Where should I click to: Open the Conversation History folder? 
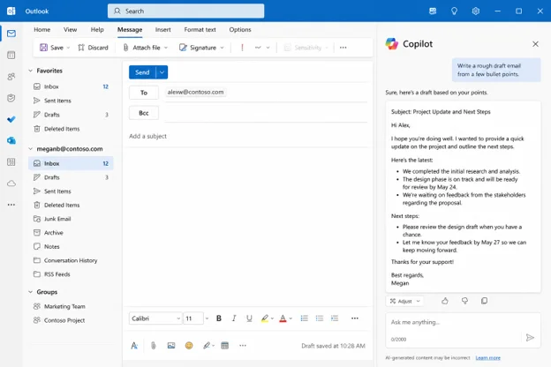(71, 260)
